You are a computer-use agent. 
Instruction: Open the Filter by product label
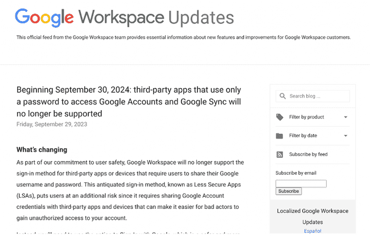306,117
